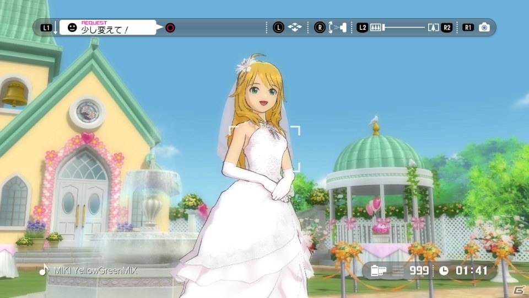Click the L stick icon

pos(278,28)
